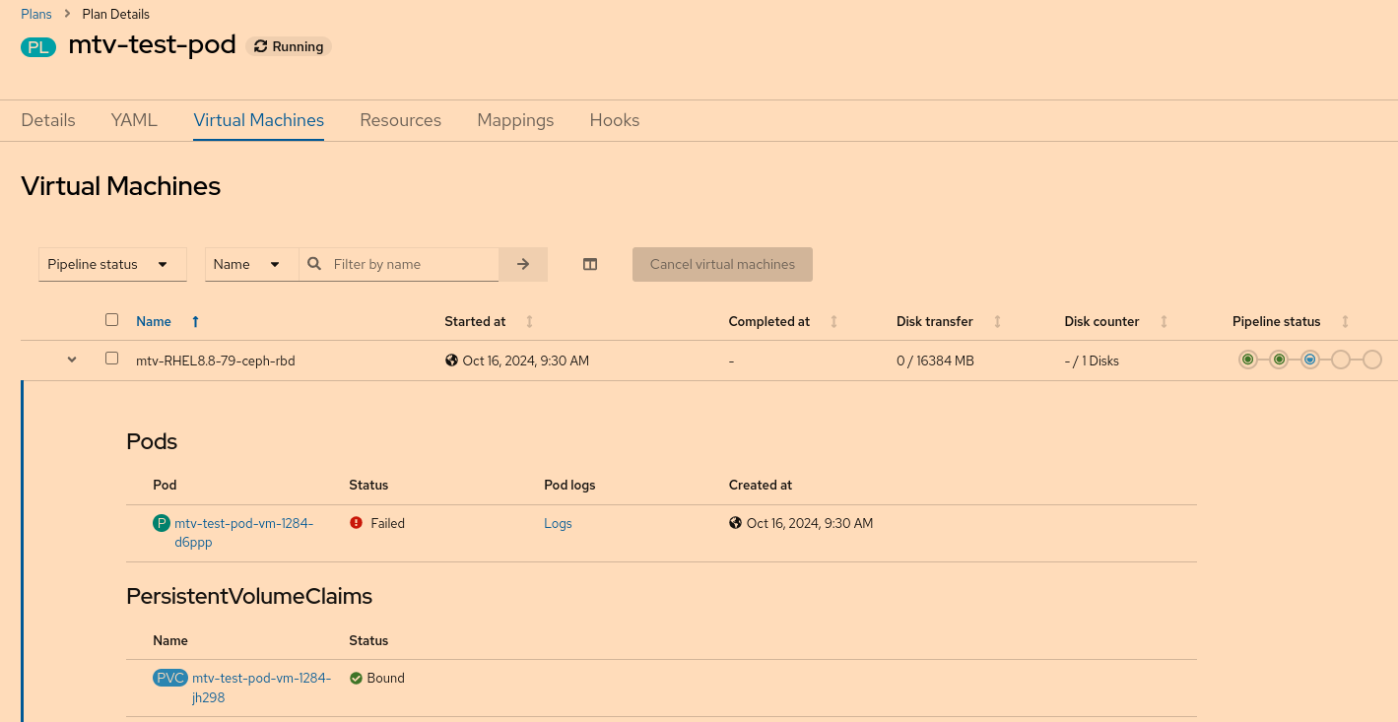Switch to the YAML tab
Image resolution: width=1398 pixels, height=722 pixels.
click(x=134, y=120)
